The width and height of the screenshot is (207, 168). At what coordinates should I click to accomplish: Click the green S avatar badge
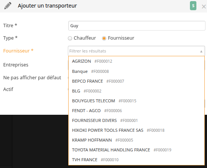click(x=193, y=6)
